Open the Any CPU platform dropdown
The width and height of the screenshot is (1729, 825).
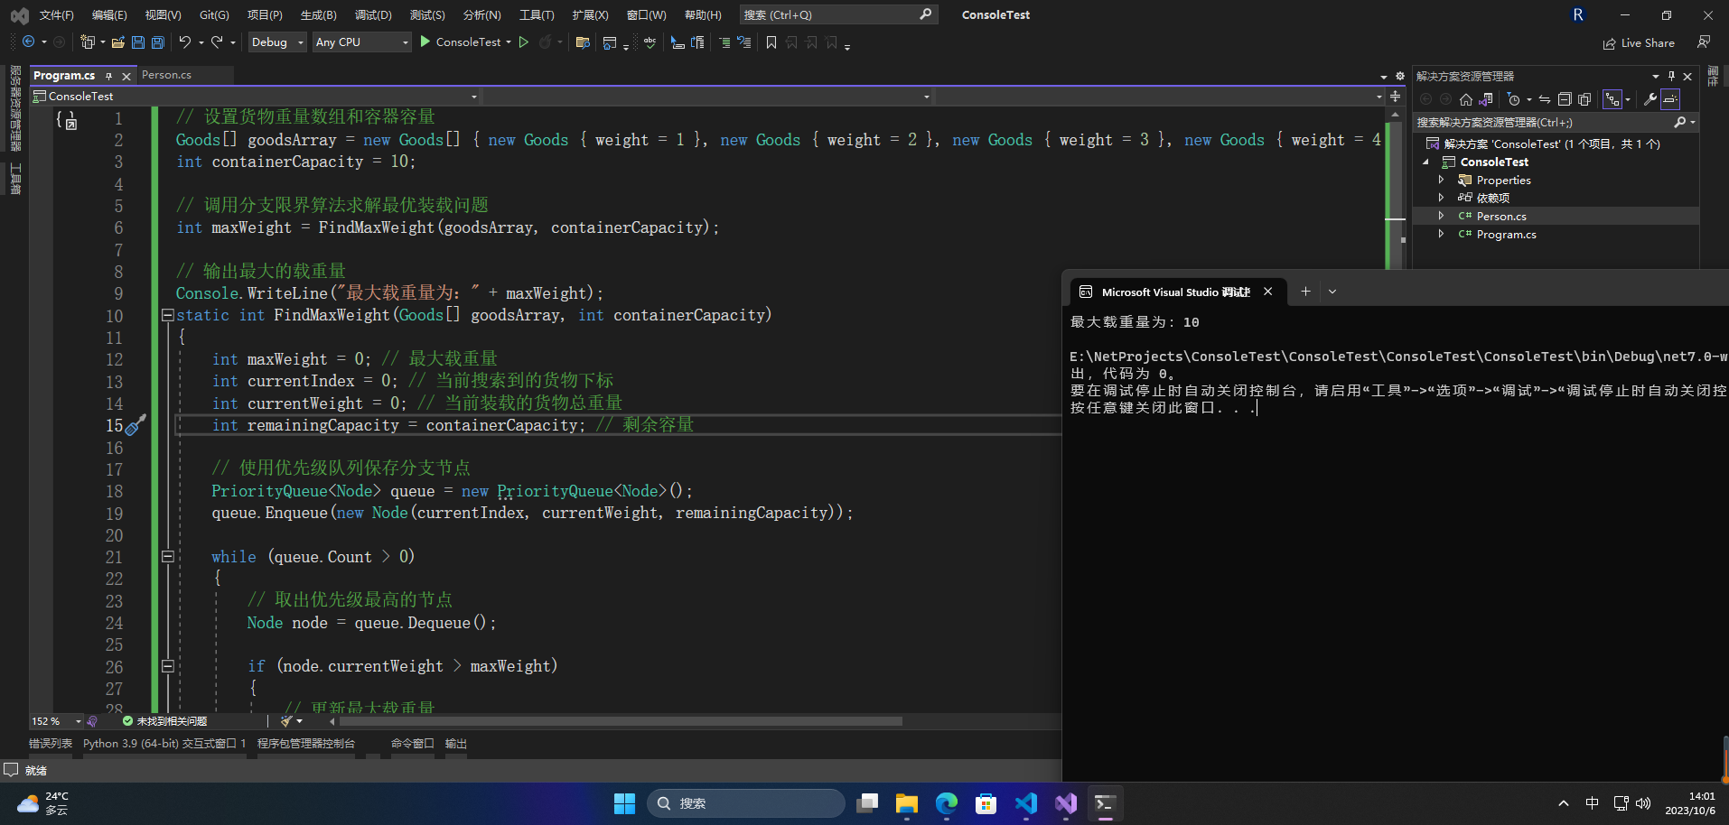361,42
